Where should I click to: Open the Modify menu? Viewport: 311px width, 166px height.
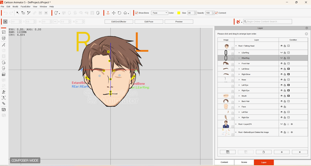pos(15,7)
